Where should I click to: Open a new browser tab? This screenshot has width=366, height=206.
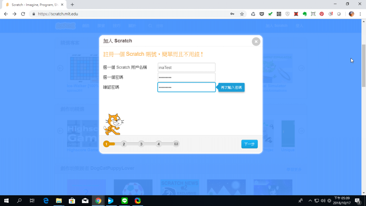point(72,5)
